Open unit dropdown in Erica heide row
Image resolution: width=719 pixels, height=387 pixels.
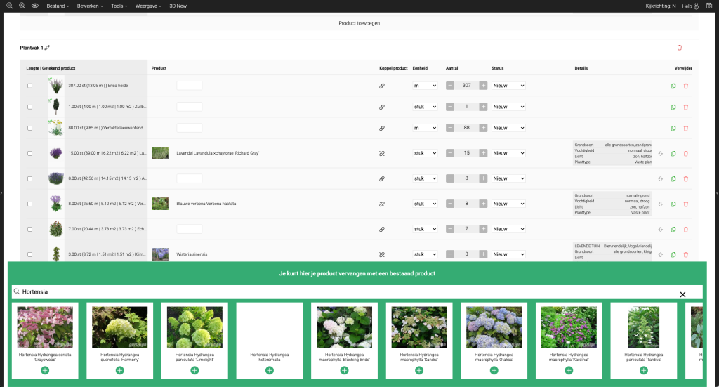click(425, 86)
